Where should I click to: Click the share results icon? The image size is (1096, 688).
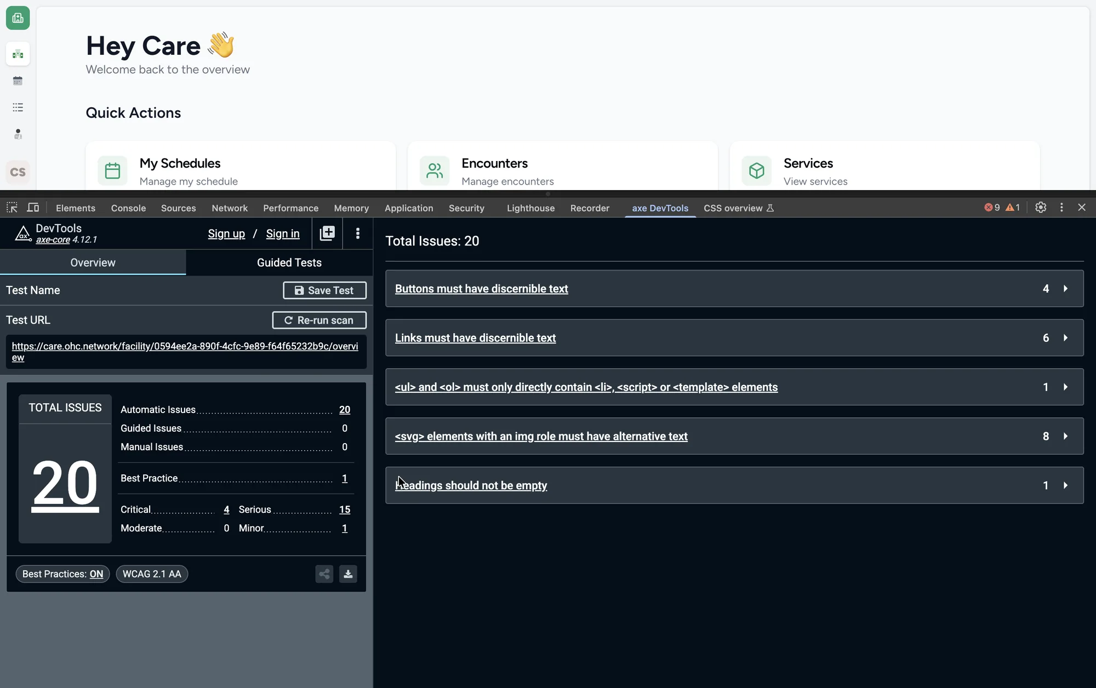point(324,574)
